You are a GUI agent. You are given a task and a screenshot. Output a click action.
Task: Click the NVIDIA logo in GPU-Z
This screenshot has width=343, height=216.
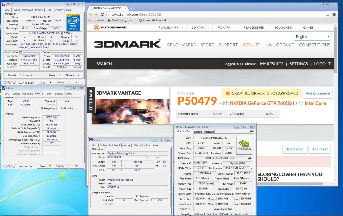[244, 145]
